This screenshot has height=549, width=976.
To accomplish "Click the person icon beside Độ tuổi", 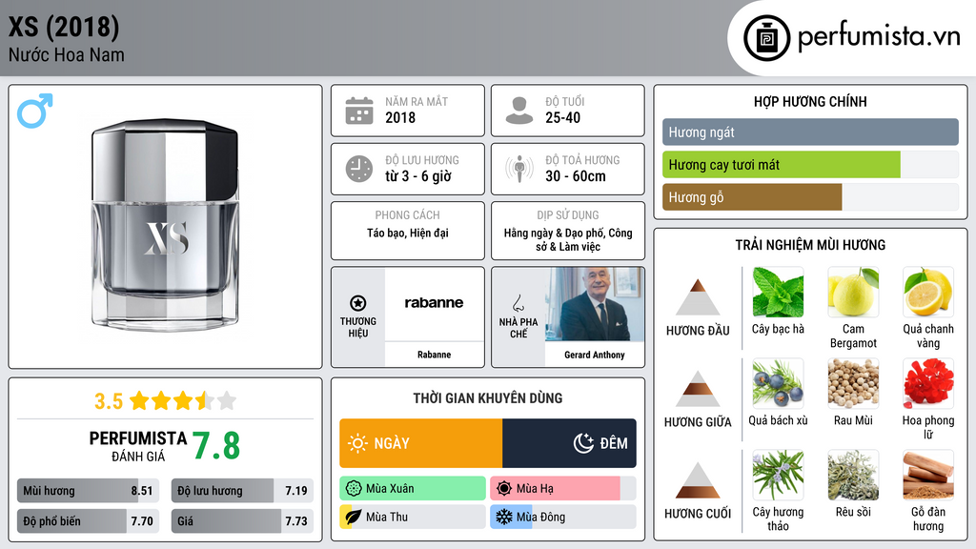I will click(x=518, y=111).
